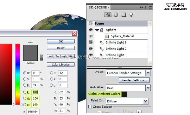Open Render Settings dialog
Image resolution: width=190 pixels, height=115 pixels.
click(x=134, y=80)
